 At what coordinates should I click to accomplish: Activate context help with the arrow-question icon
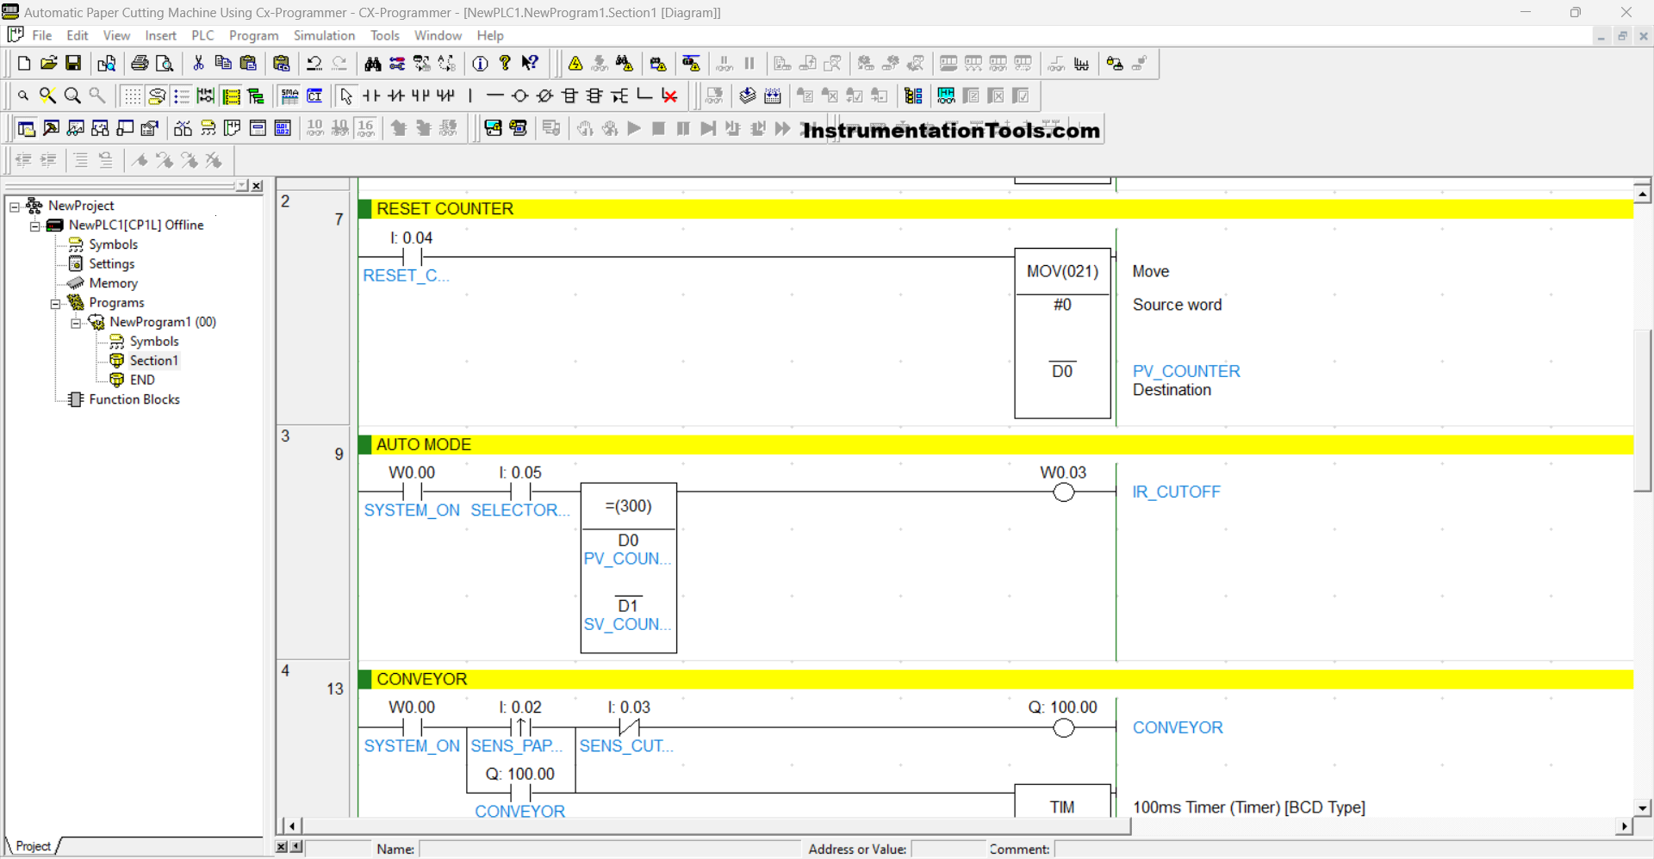click(531, 63)
